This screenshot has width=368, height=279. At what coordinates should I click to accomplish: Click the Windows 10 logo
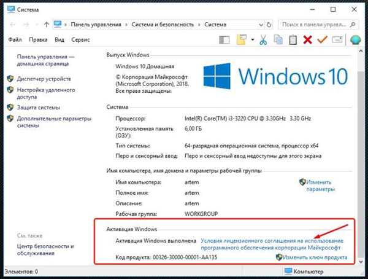click(275, 76)
